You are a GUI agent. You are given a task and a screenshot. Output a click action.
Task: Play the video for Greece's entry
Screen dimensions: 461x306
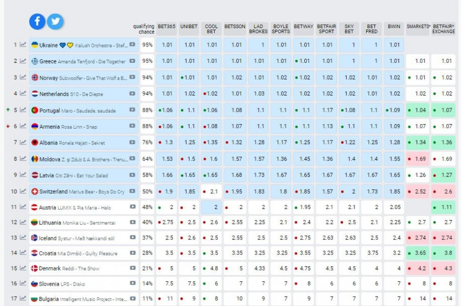click(132, 61)
